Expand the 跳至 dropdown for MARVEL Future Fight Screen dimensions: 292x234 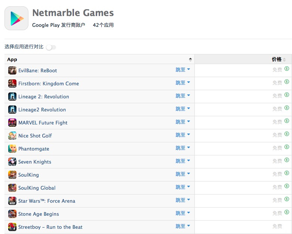[x=183, y=122]
